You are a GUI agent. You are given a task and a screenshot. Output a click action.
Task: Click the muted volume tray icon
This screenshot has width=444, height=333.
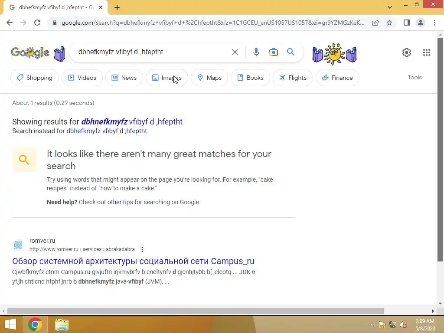point(404,325)
